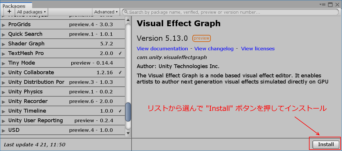The width and height of the screenshot is (342, 151).
Task: Click the Author: Unity Technologies Inc. line
Action: pos(178,66)
